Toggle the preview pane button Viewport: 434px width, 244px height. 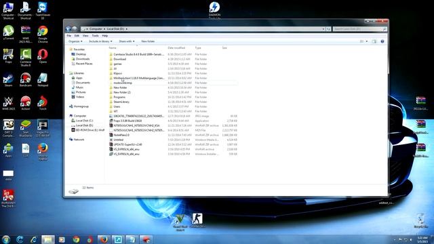(374, 41)
